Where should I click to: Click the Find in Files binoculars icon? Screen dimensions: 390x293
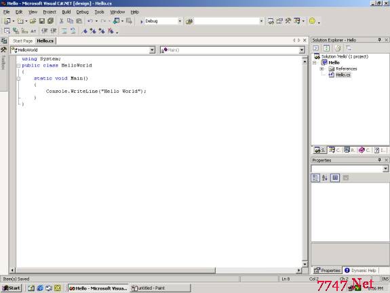point(189,22)
